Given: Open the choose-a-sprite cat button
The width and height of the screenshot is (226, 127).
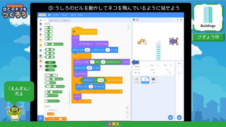Looking at the screenshot, I should [171, 118].
